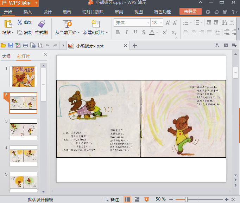Click the 未登录 login button
This screenshot has height=203, width=240.
(190, 12)
